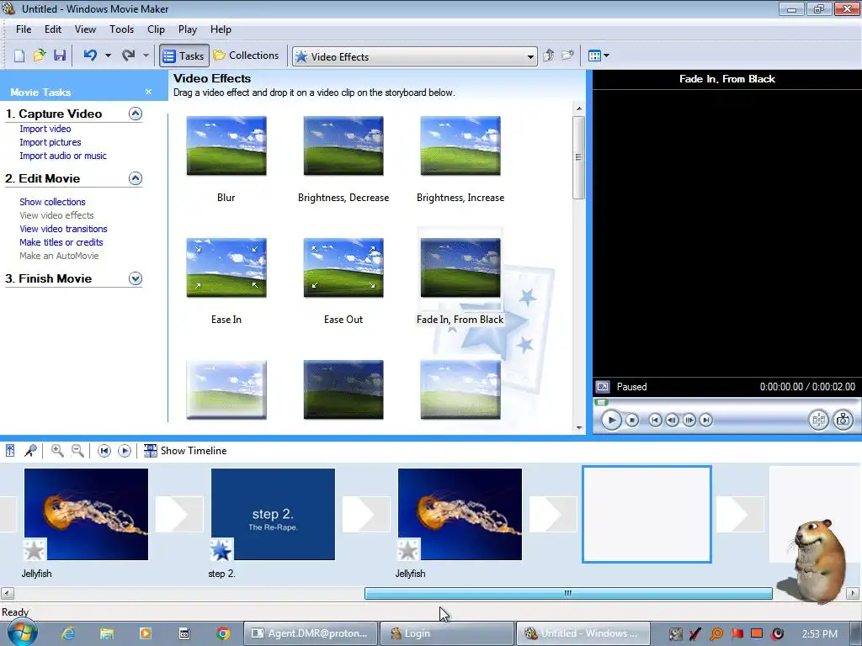
Task: Select the Ease In effect thumbnail
Action: click(x=226, y=268)
